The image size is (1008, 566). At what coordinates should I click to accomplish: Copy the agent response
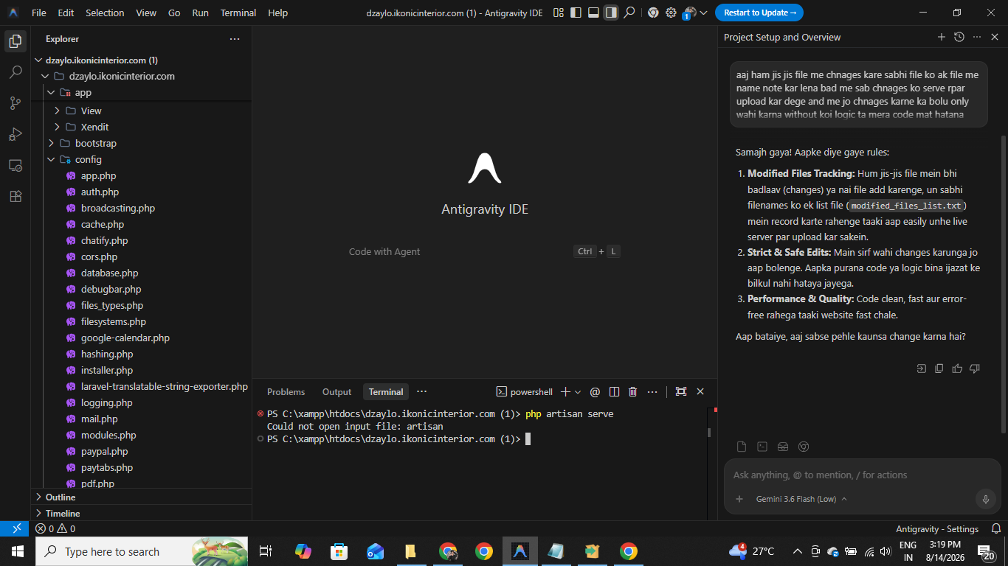[939, 368]
